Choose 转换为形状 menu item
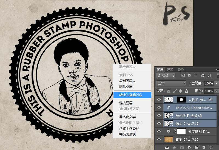Viewport: 219px width, 150px height. tap(132, 134)
